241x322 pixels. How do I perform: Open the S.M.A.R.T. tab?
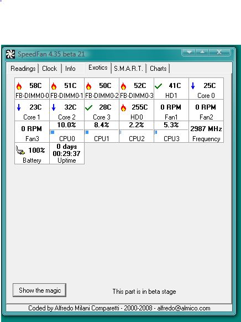point(128,69)
